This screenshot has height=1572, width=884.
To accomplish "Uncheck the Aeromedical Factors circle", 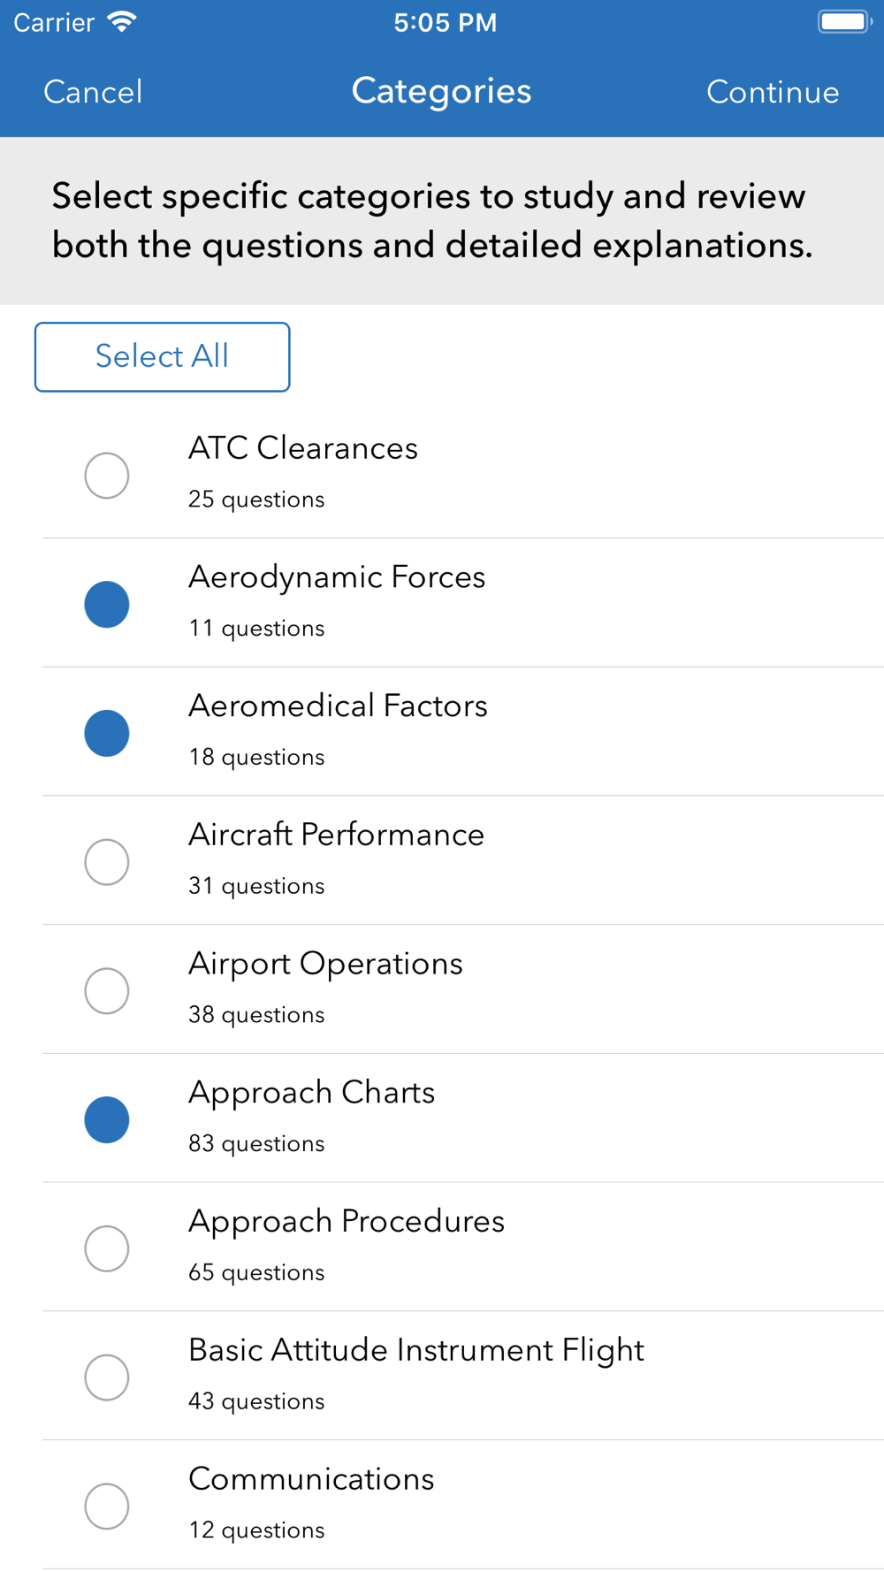I will coord(107,734).
